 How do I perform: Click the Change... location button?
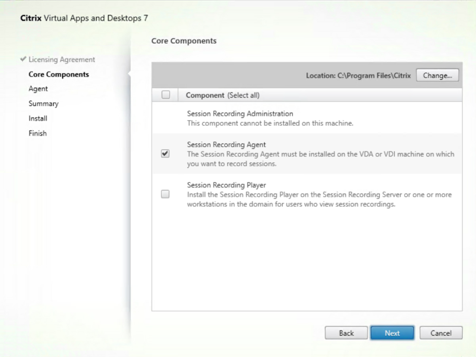pyautogui.click(x=437, y=76)
